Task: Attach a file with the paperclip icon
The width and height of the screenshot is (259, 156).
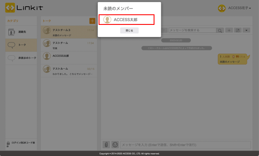Action: (x=106, y=145)
